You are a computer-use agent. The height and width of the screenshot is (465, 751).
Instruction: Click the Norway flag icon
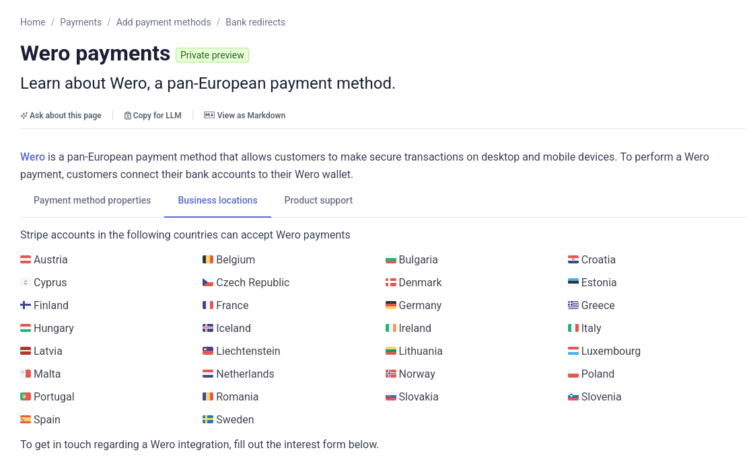(x=391, y=374)
